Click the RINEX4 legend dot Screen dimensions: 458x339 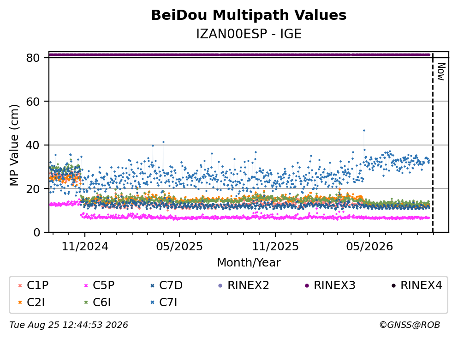click(393, 285)
